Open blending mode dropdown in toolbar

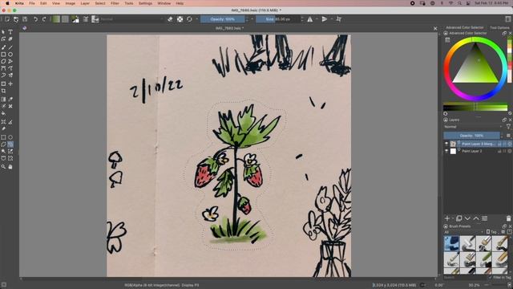(131, 19)
